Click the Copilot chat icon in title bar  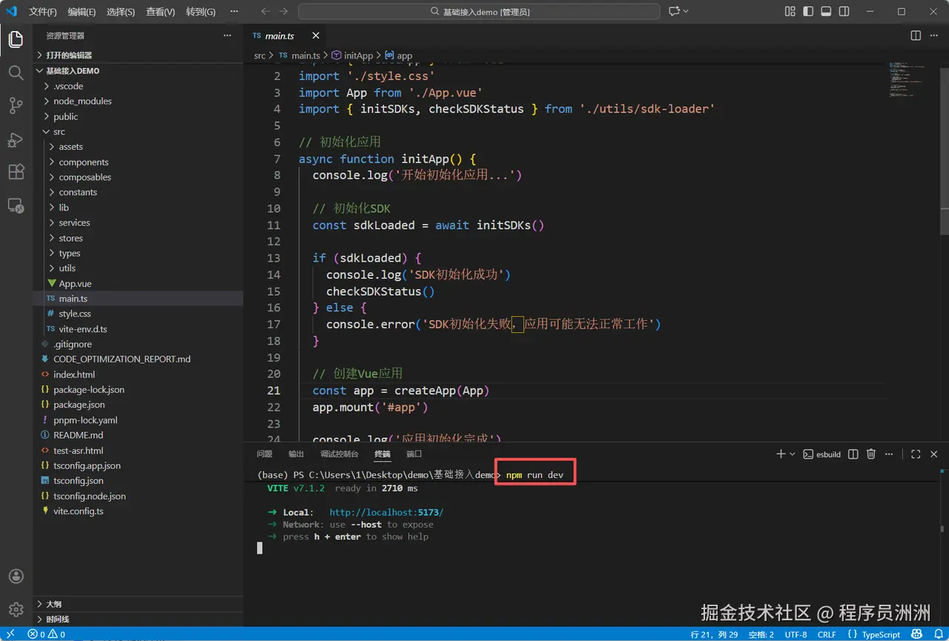click(x=674, y=11)
